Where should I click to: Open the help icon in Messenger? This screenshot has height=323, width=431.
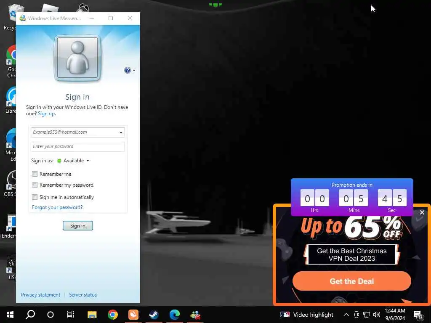(128, 70)
